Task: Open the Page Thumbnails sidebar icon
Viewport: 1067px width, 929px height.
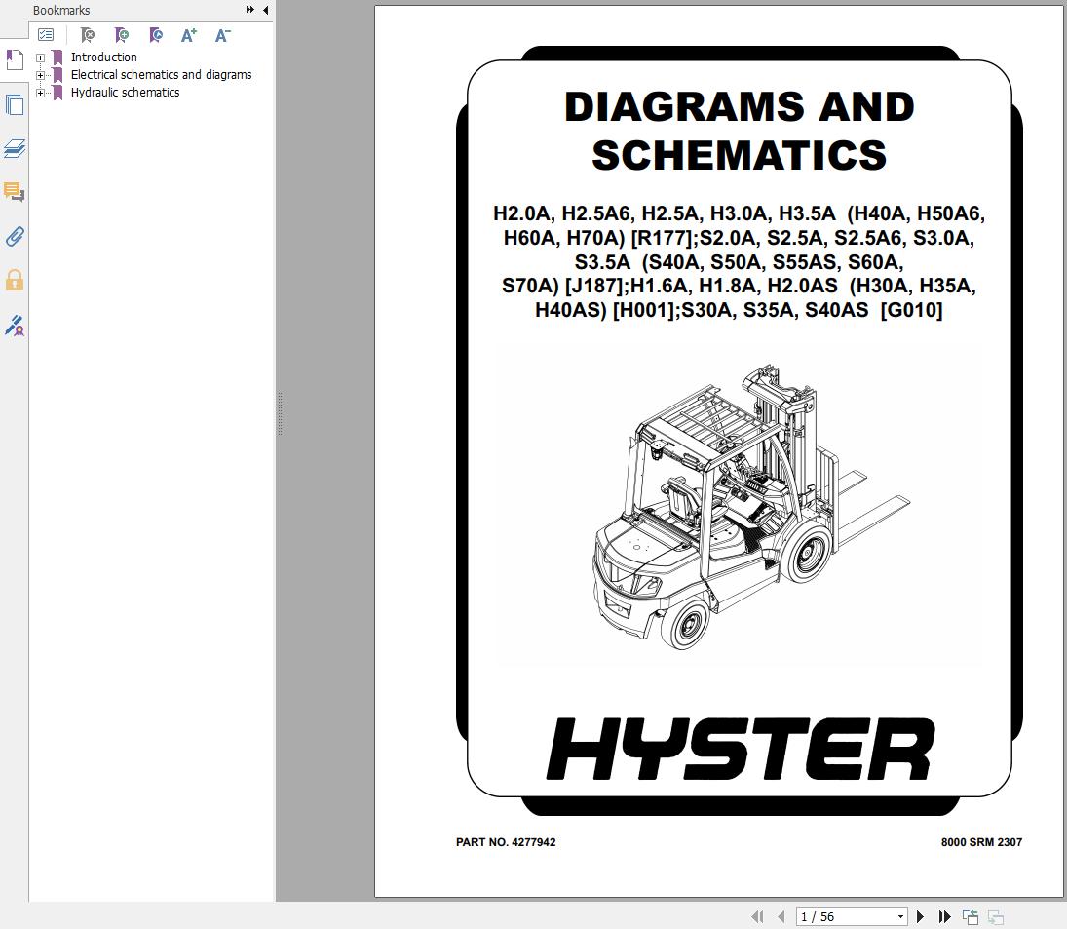Action: pos(15,105)
